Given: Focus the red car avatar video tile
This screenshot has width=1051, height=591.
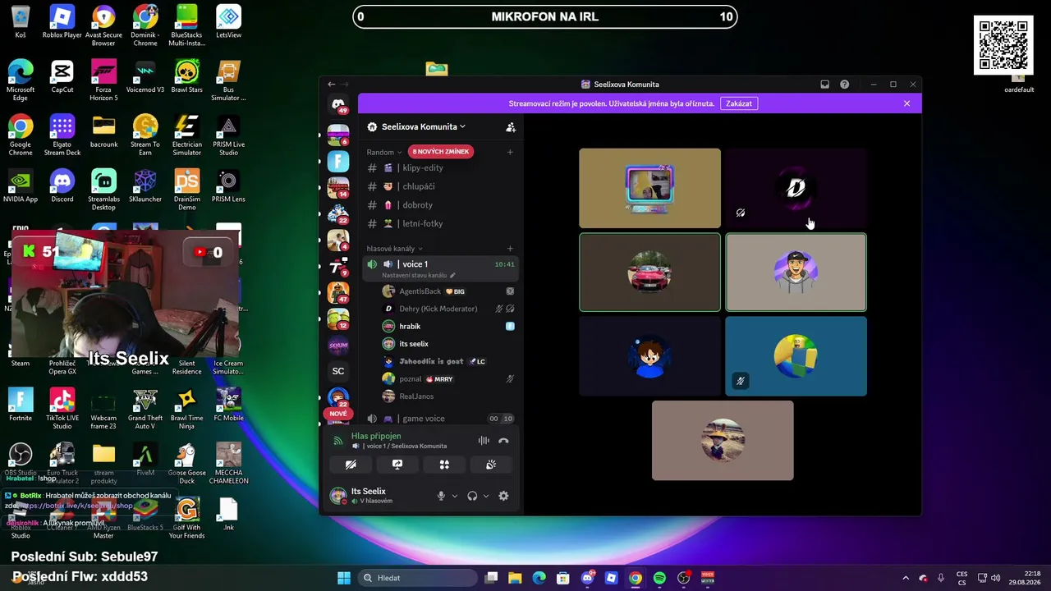Looking at the screenshot, I should (649, 273).
